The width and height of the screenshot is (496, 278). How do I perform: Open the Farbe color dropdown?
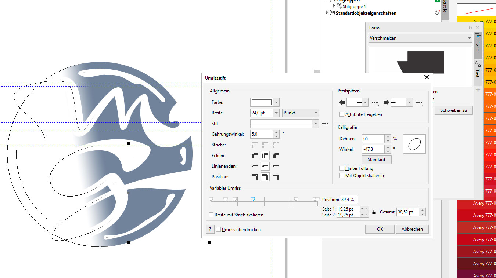[x=276, y=102]
